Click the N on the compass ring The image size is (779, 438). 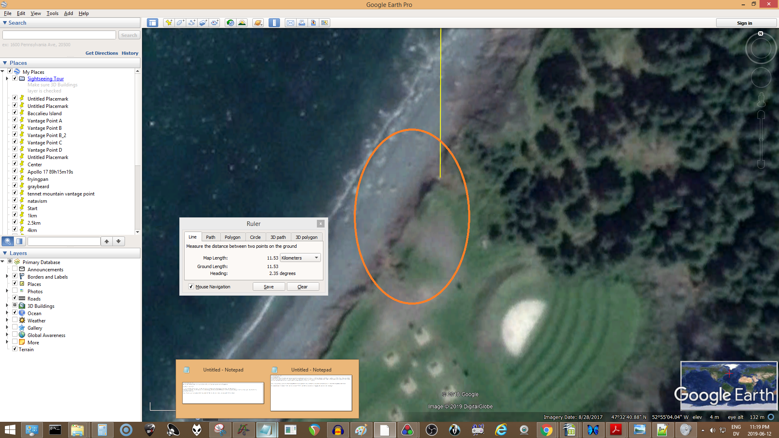click(761, 34)
